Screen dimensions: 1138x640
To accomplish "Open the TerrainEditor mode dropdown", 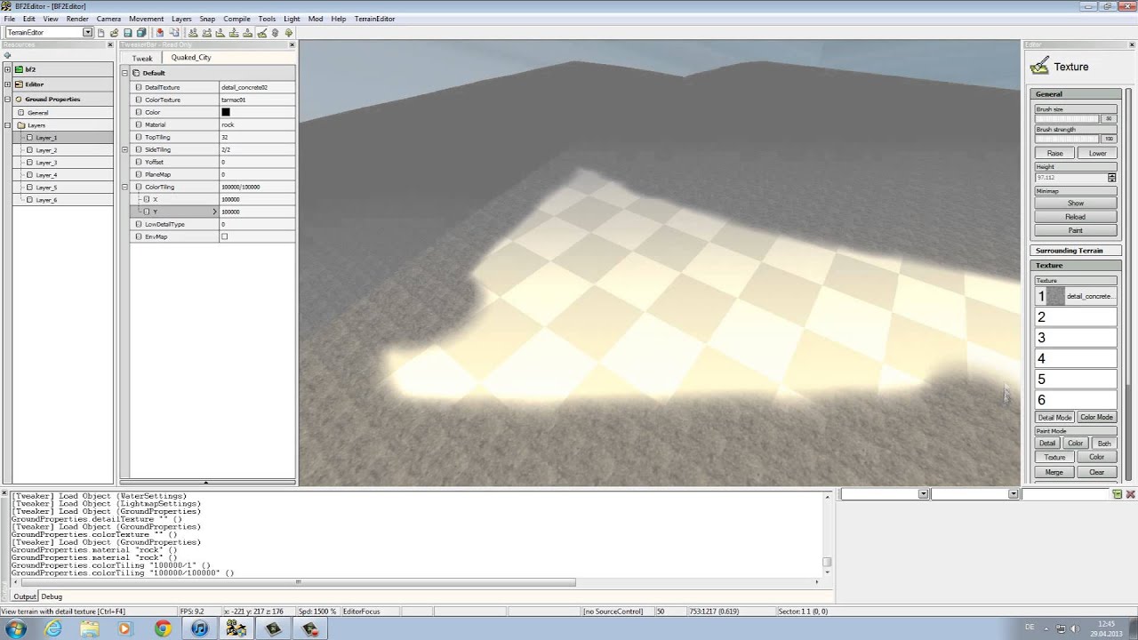I will coord(87,33).
